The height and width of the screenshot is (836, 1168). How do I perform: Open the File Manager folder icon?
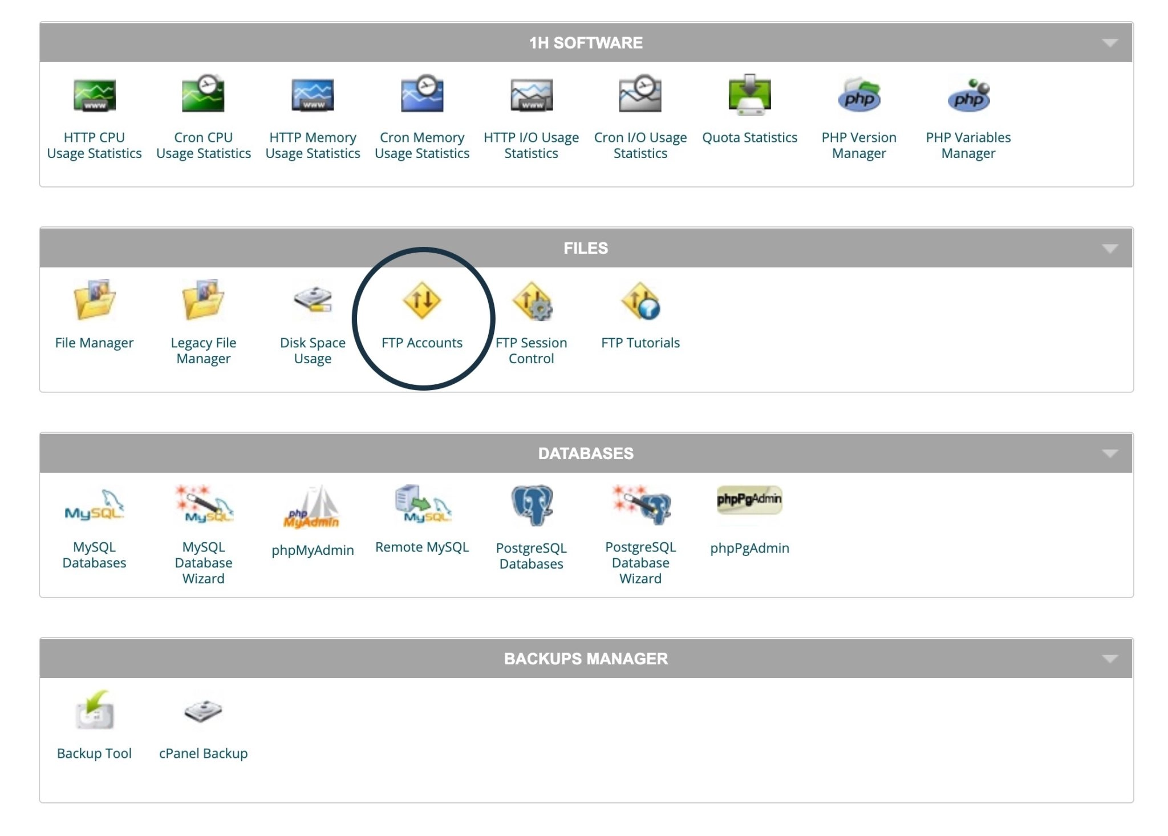click(x=94, y=299)
